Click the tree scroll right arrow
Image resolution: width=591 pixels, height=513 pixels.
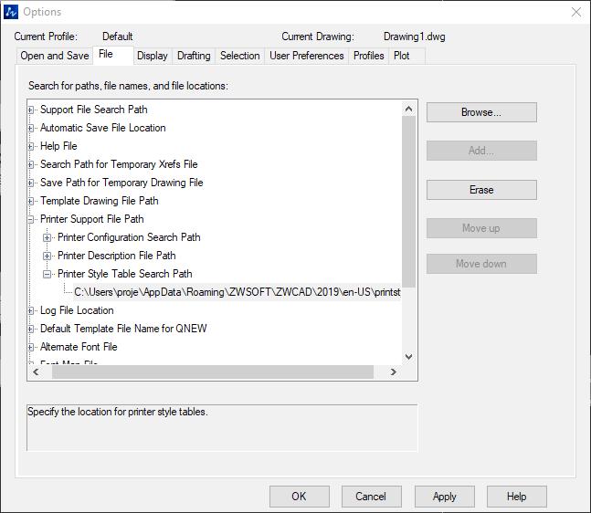[394, 372]
